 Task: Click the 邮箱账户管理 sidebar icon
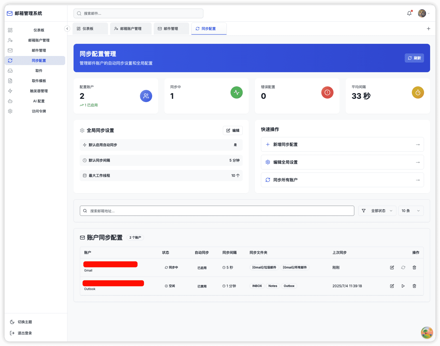coord(10,40)
